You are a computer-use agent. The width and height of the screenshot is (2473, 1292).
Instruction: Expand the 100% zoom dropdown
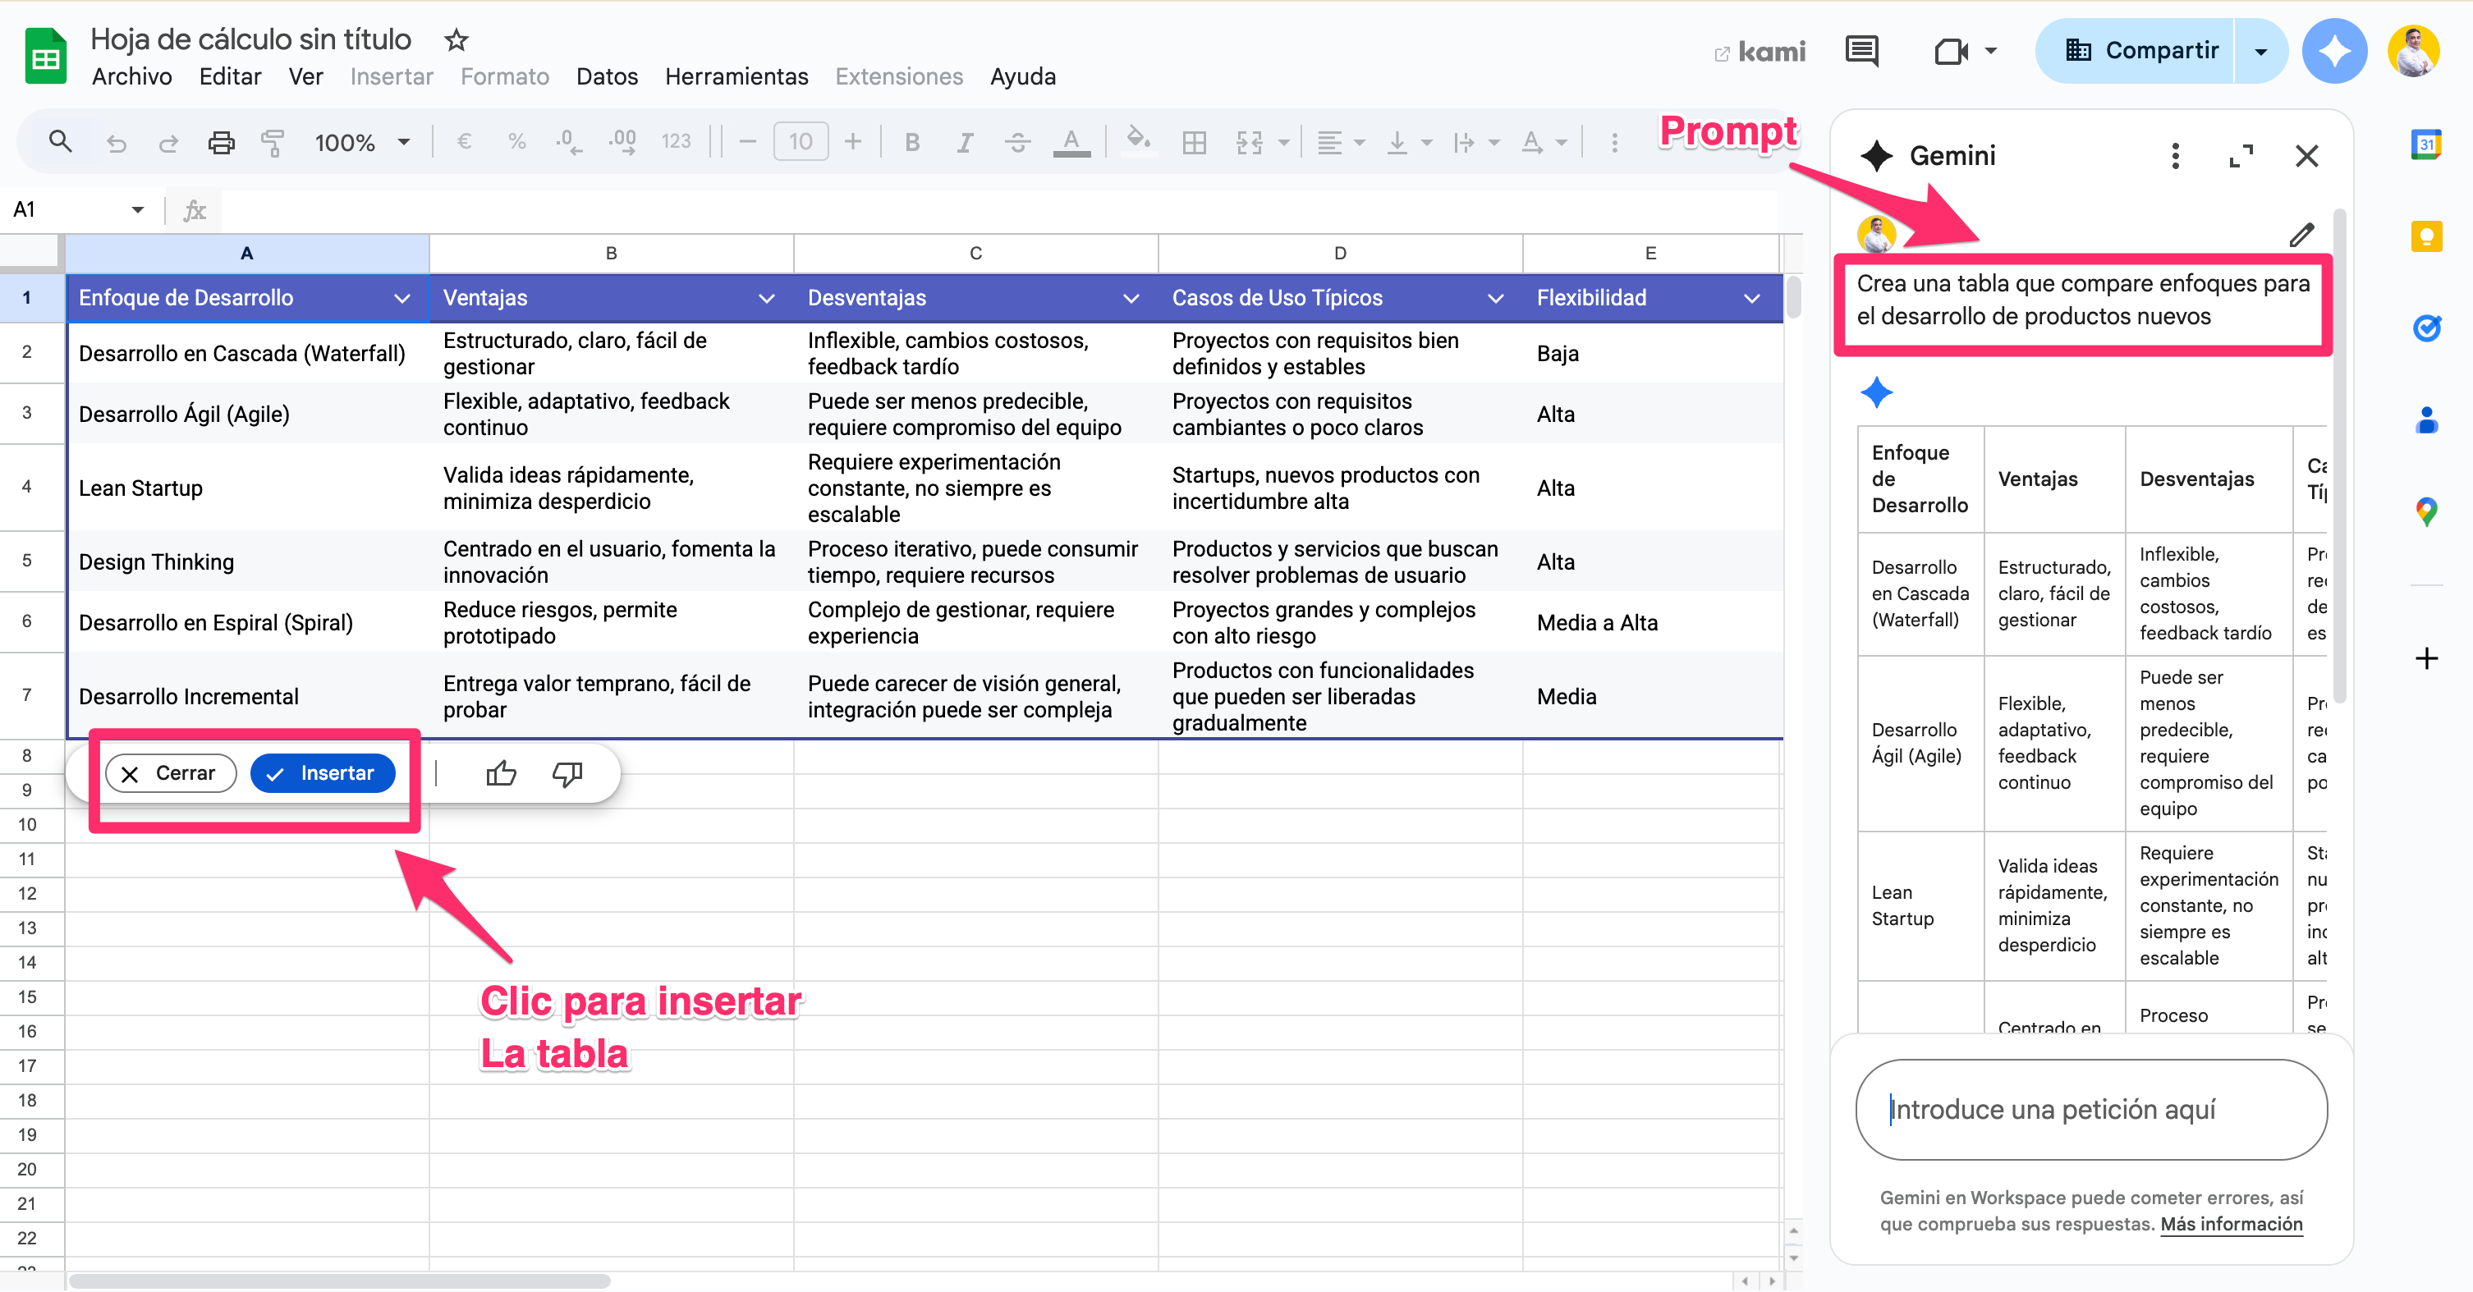404,143
